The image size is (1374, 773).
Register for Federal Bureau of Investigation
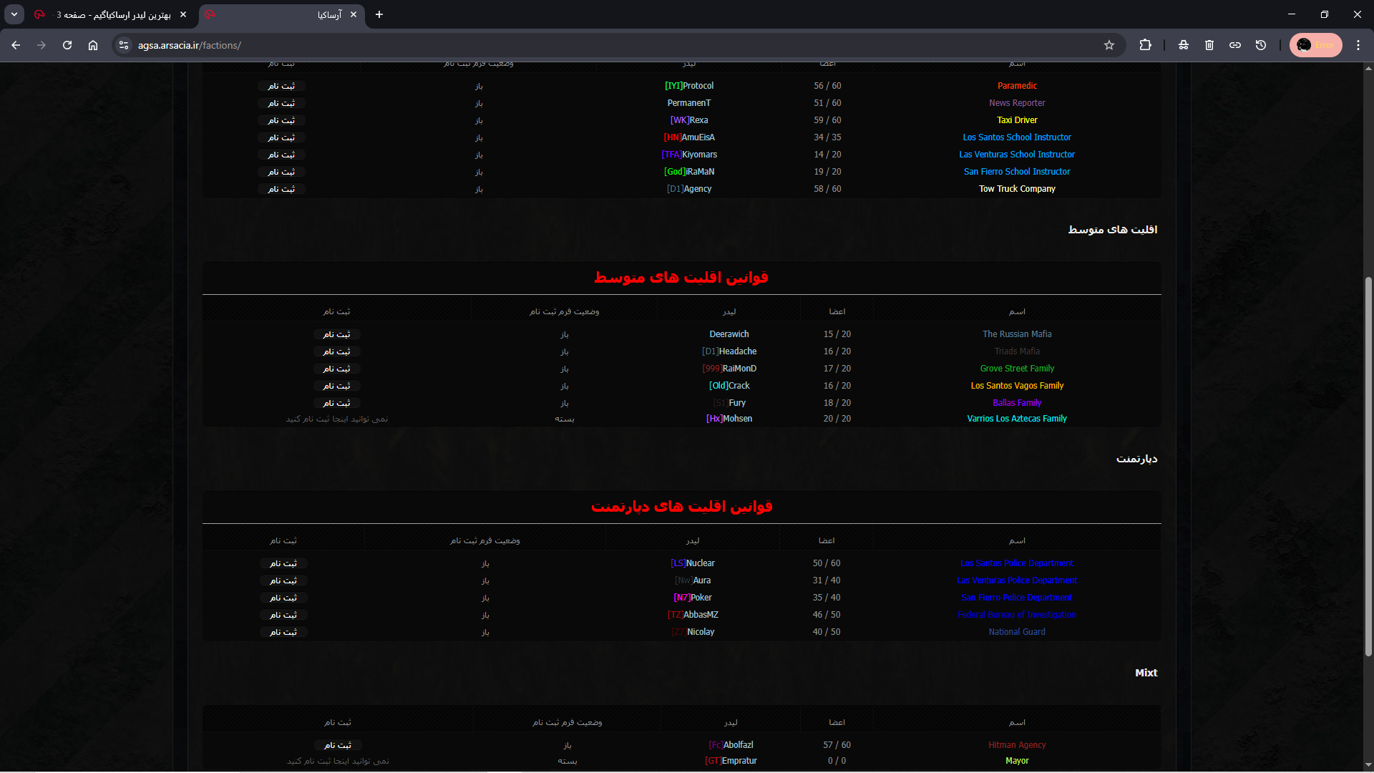(283, 615)
